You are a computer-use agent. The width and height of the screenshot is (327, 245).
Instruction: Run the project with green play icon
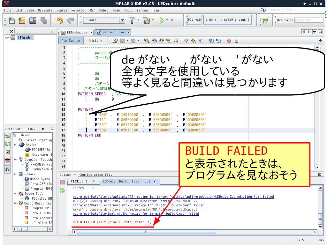(x=161, y=20)
